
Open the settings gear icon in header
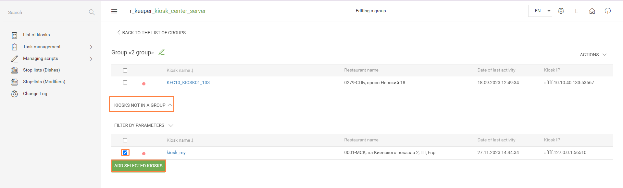(561, 11)
